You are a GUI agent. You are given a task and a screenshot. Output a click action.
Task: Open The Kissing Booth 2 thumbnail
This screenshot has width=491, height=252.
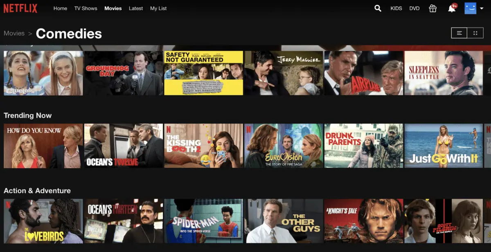coord(204,146)
